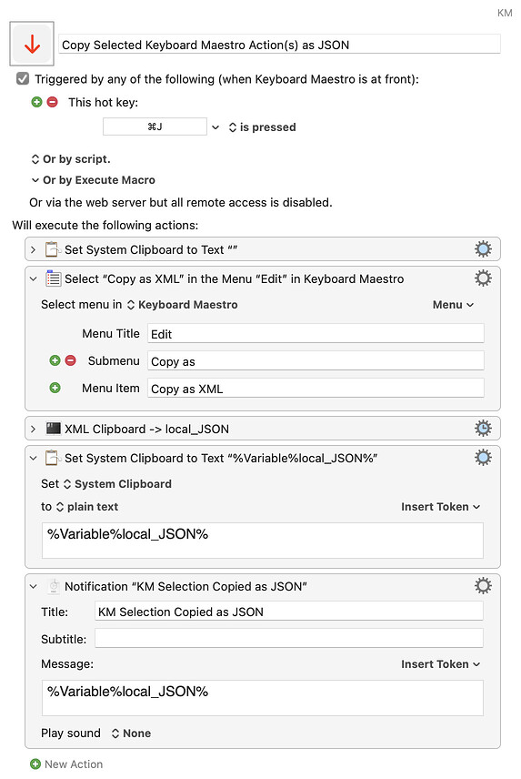Click the menu list icon of Select menu action
This screenshot has height=779, width=521.
coord(53,278)
